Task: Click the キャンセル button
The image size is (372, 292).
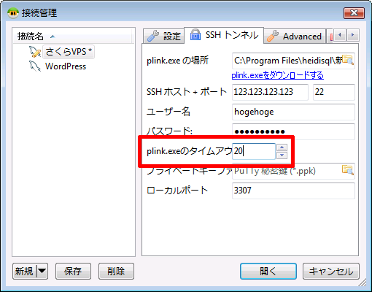Action: 331,271
